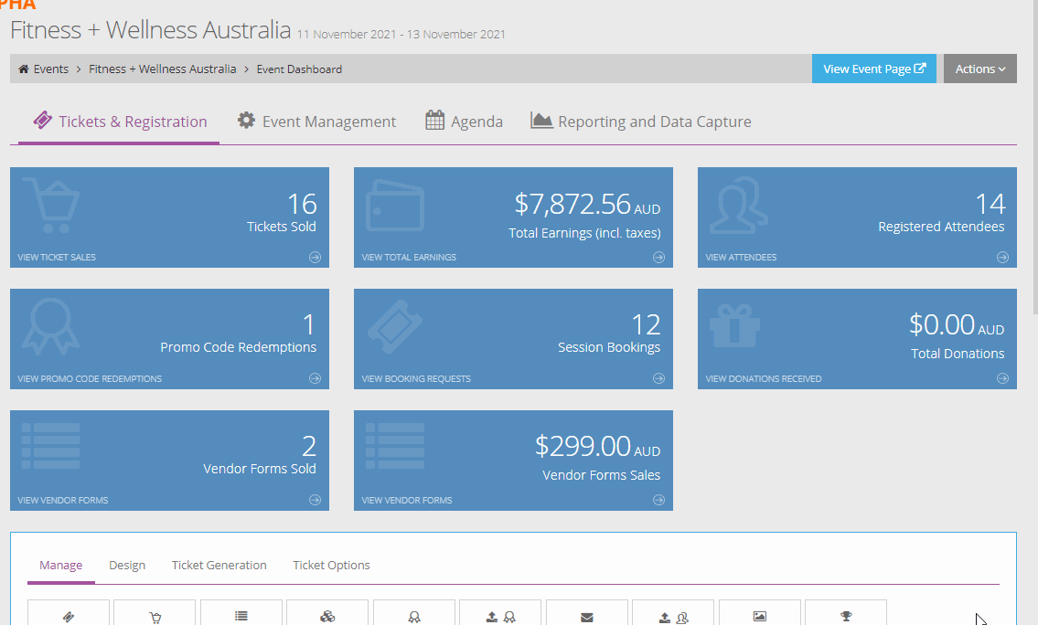
Task: Click the ticket icon button under Manage
Action: point(69,613)
